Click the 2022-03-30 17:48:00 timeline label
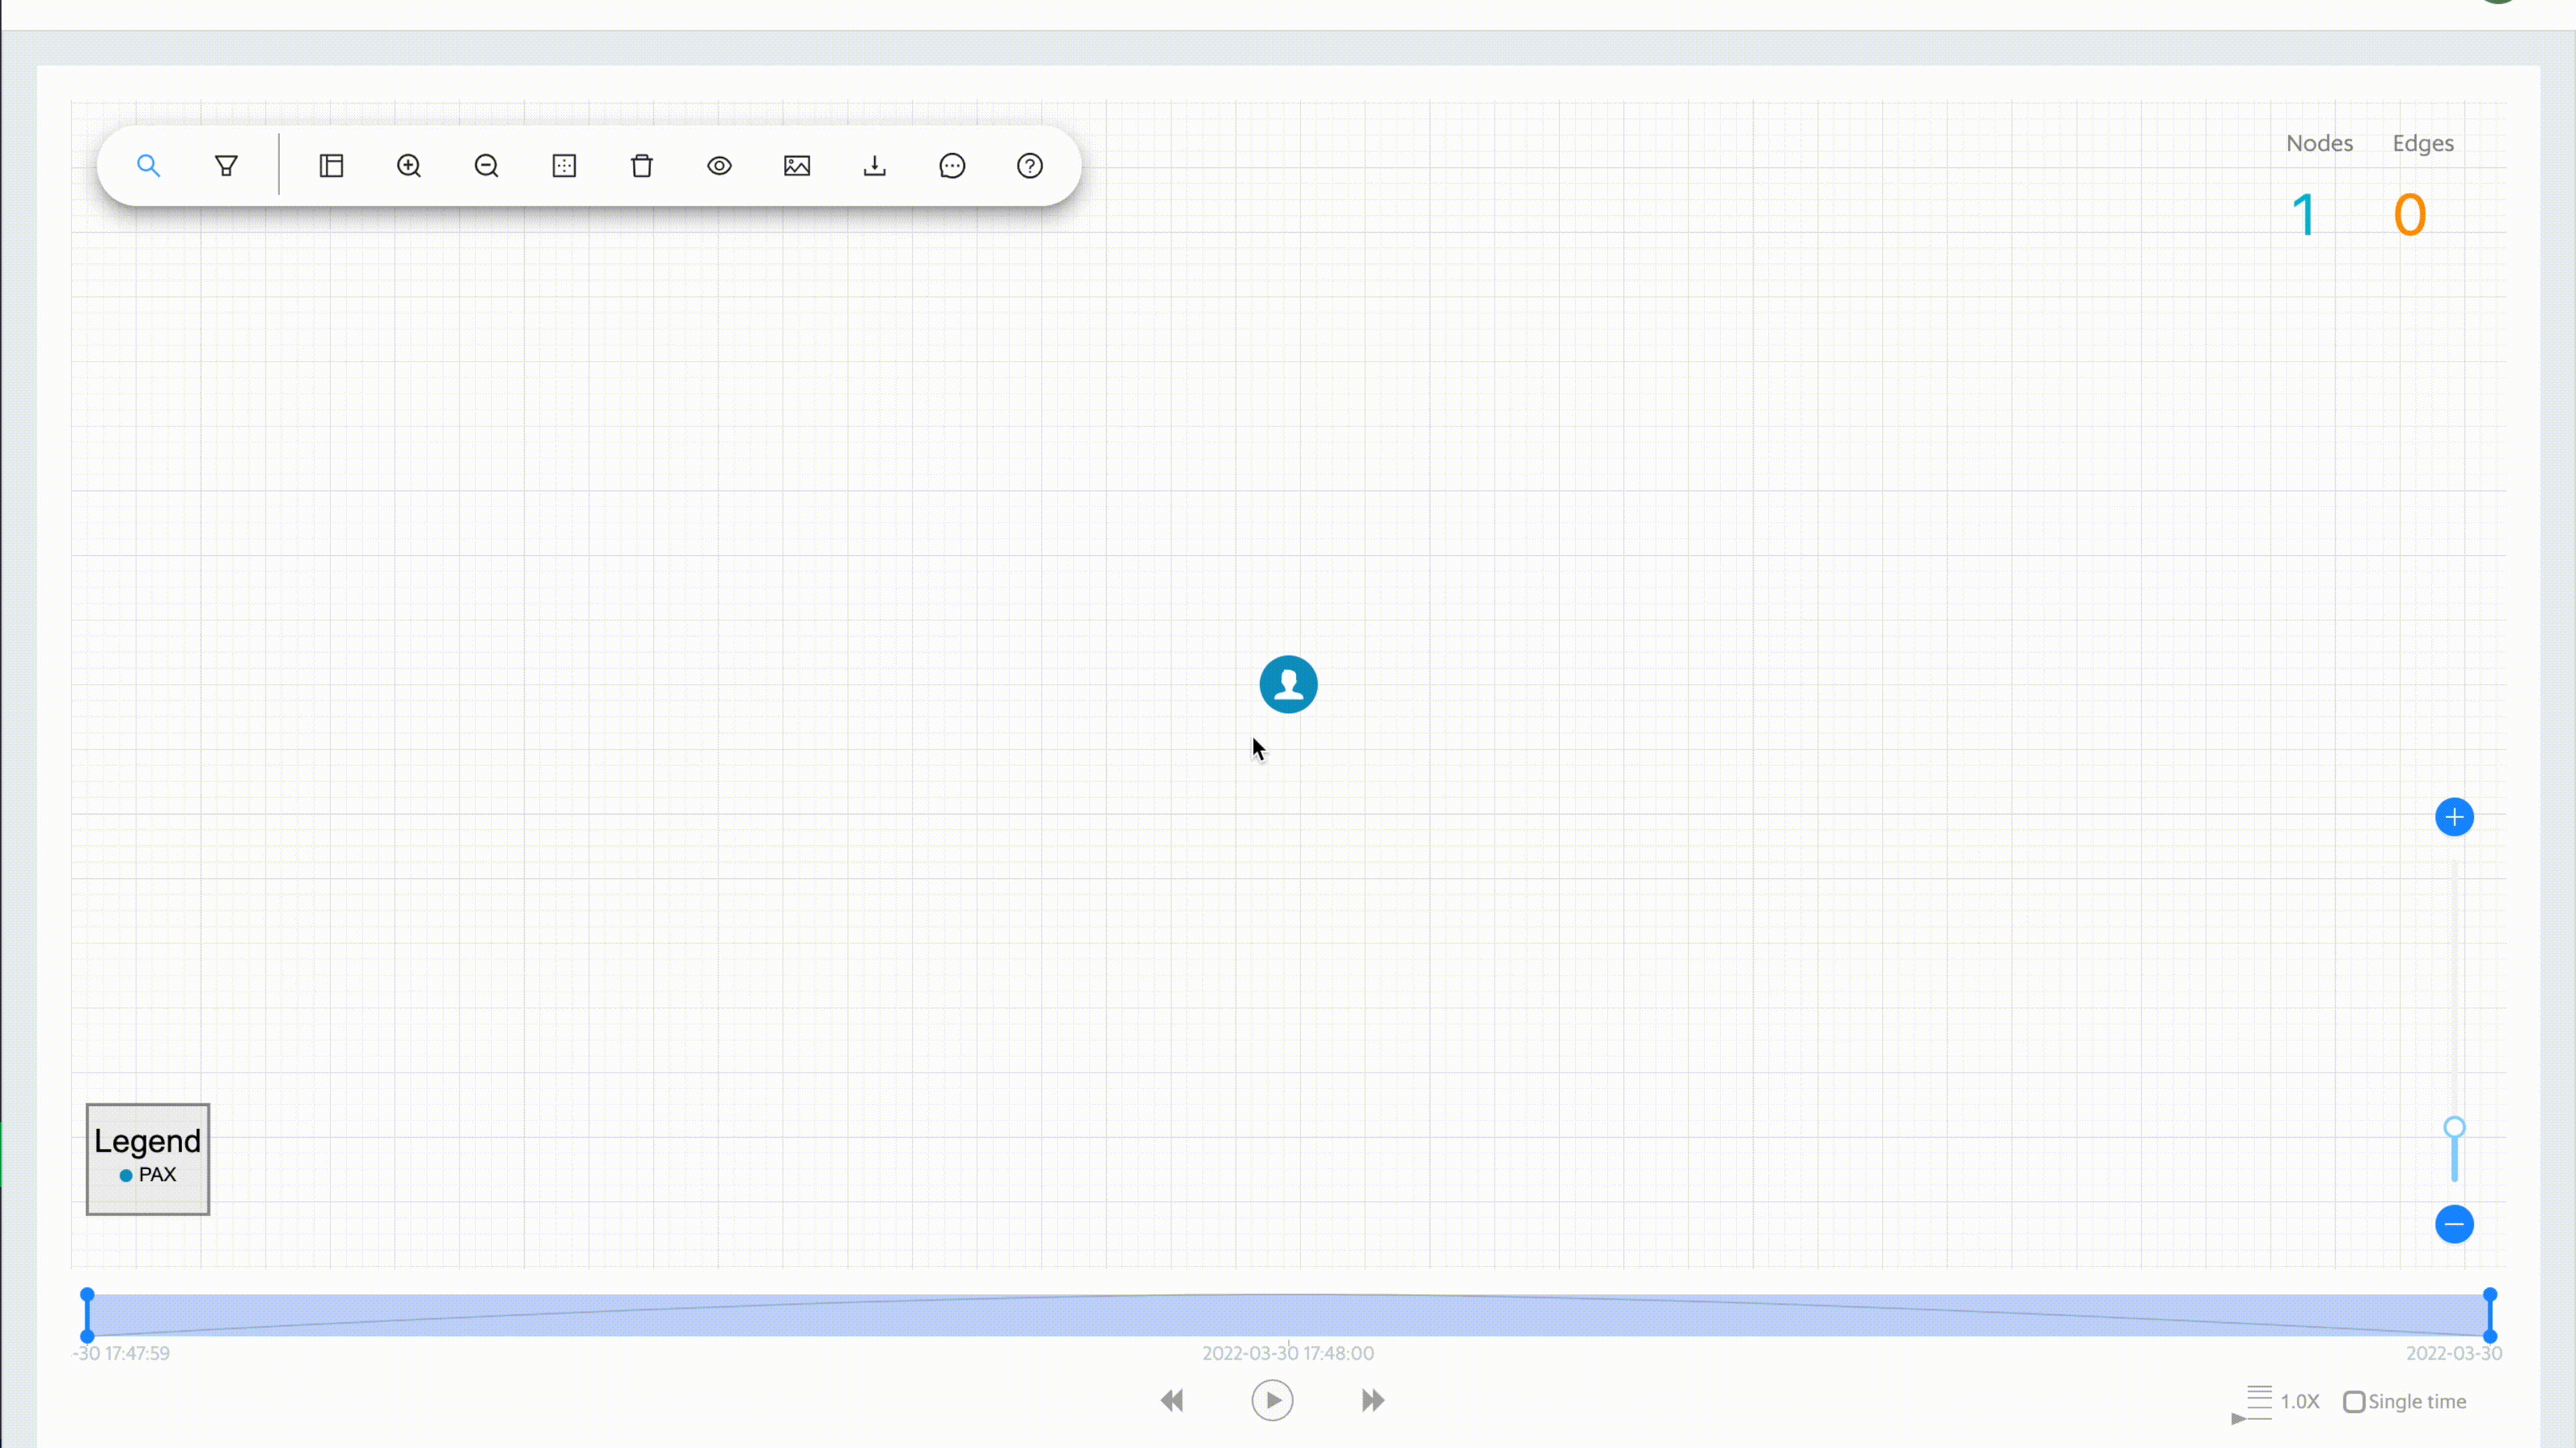Screen dimensions: 2576x1448 (x=1288, y=1353)
